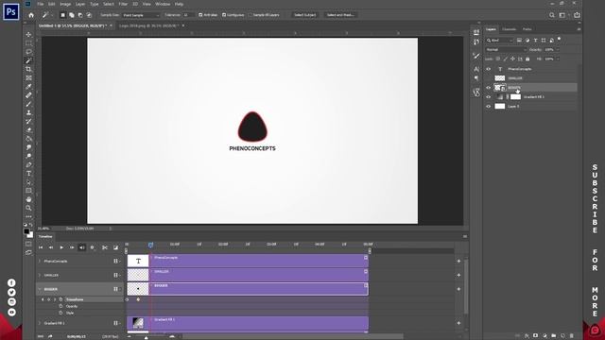
Task: Play the timeline
Action: 61,247
